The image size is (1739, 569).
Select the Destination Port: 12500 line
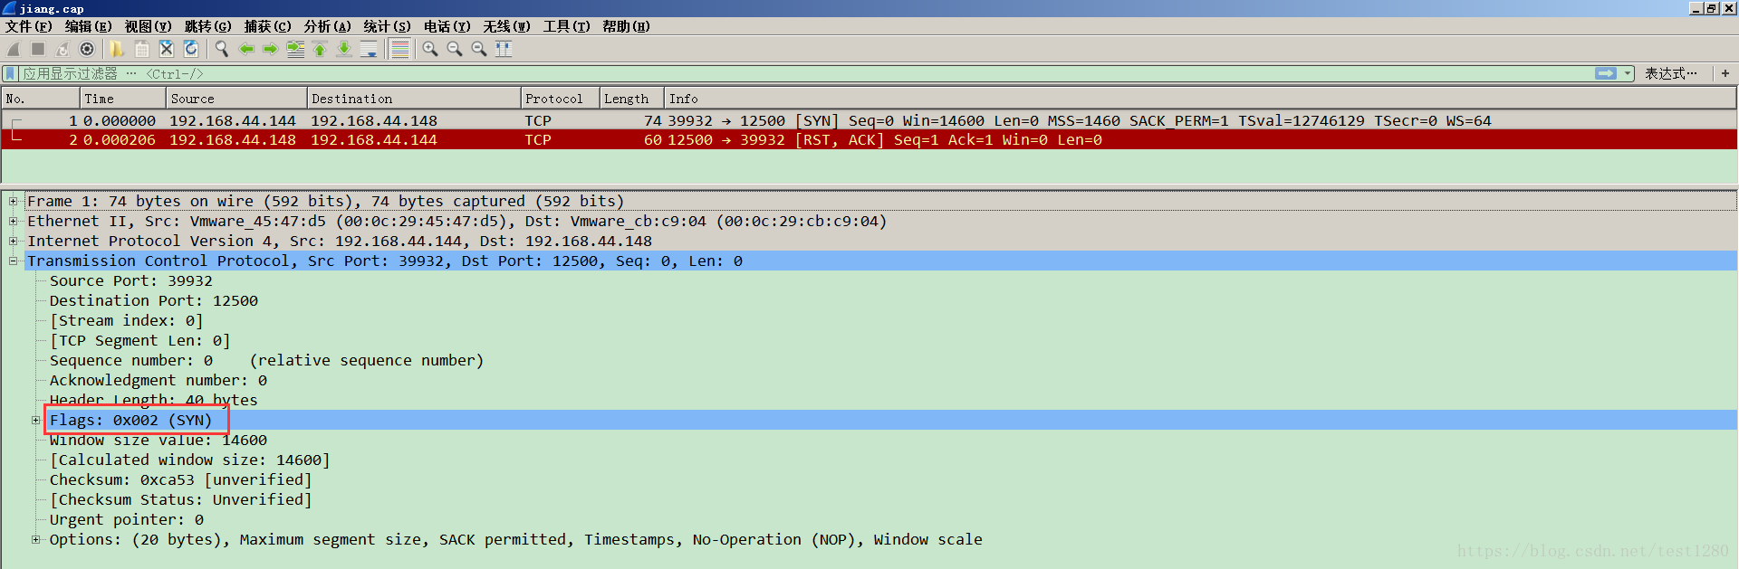tap(154, 300)
